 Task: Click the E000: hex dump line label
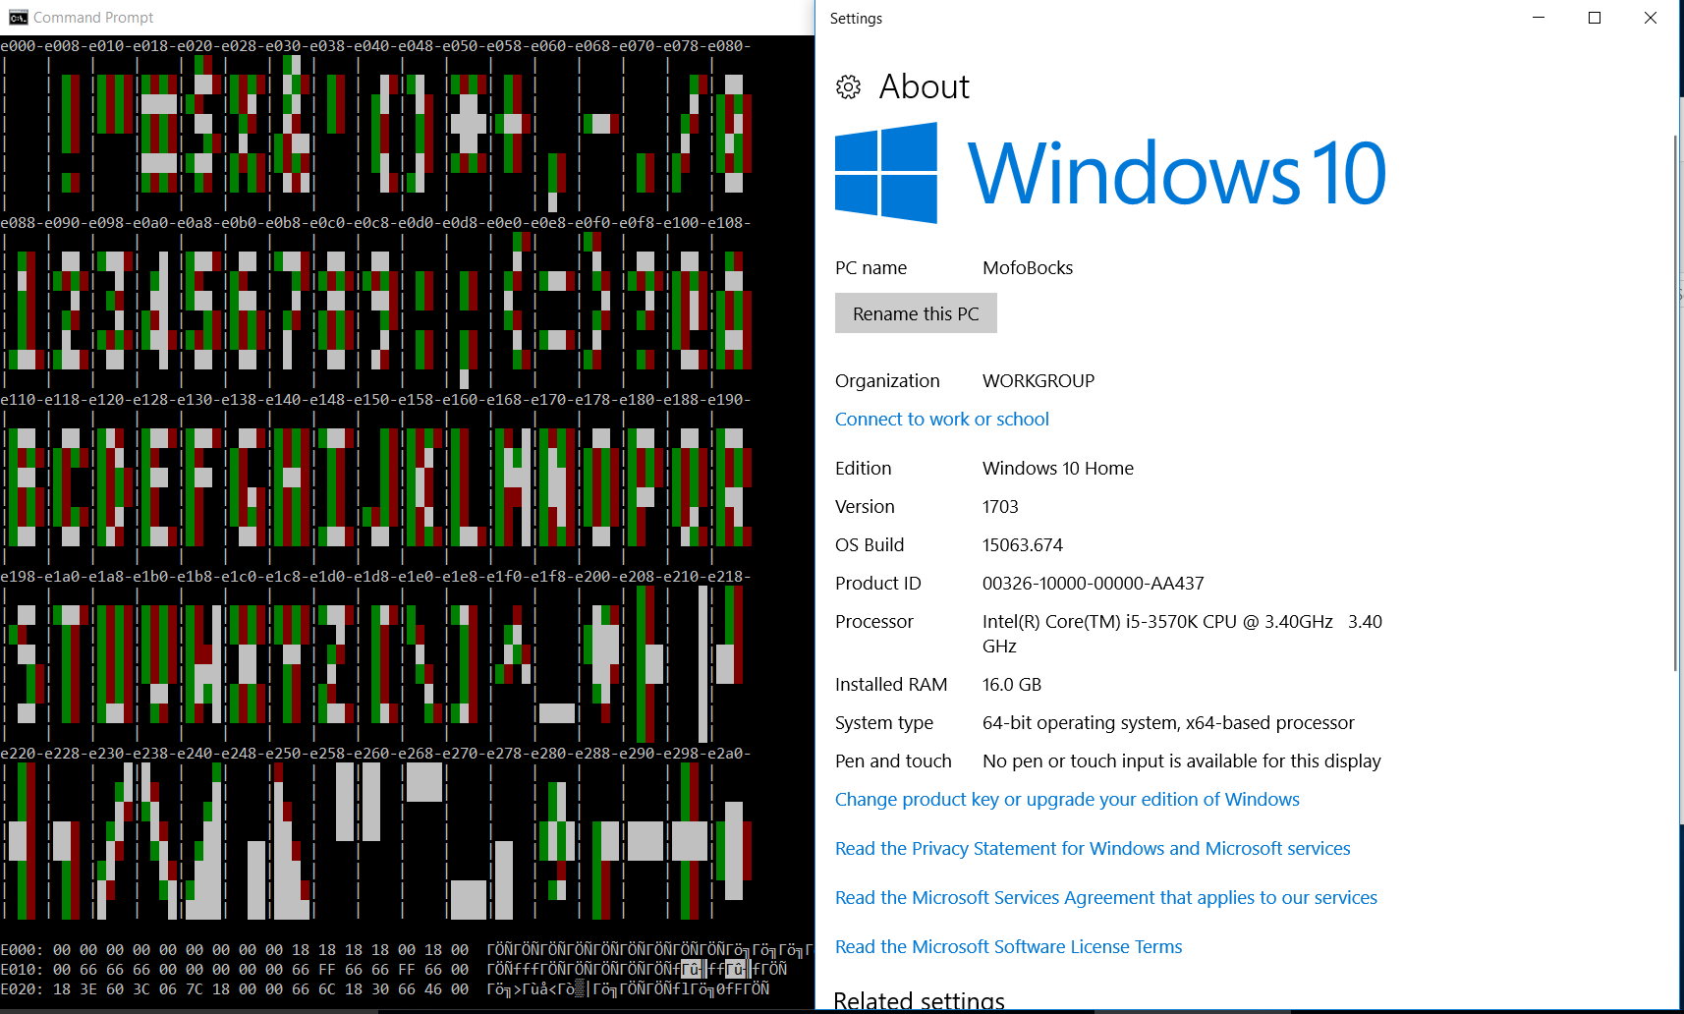[x=23, y=950]
